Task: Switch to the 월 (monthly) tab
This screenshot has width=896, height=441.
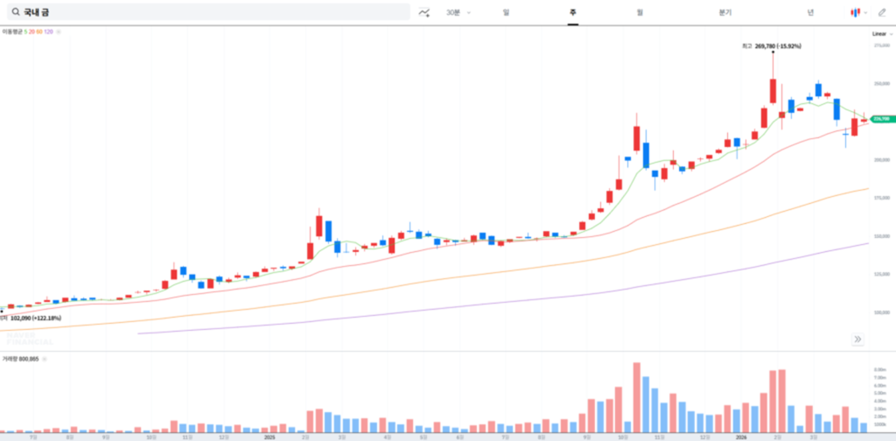Action: [640, 12]
